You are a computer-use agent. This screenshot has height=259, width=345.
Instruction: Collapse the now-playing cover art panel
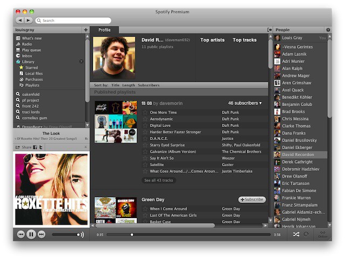point(86,147)
